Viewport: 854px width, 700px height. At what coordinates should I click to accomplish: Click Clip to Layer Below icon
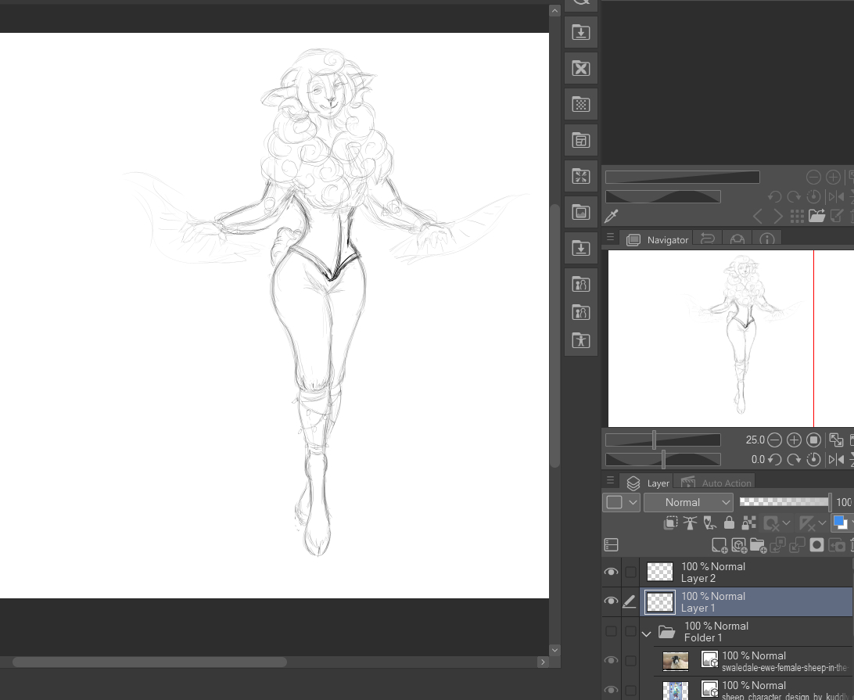[x=671, y=523]
